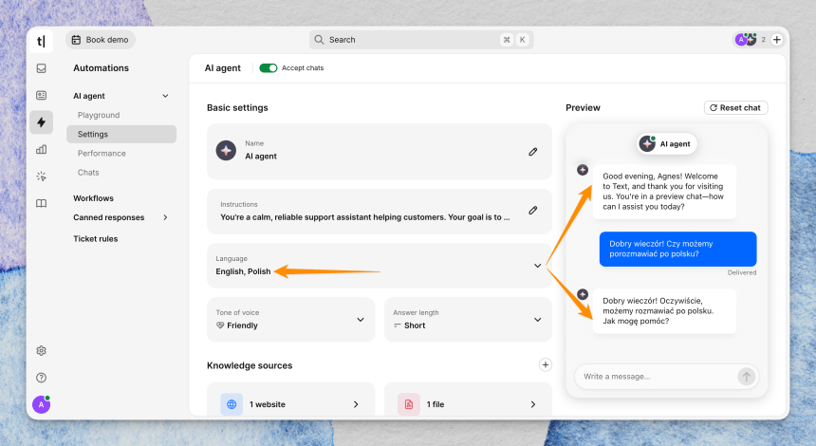Image resolution: width=816 pixels, height=446 pixels.
Task: Add a knowledge source with plus icon
Action: click(x=545, y=364)
